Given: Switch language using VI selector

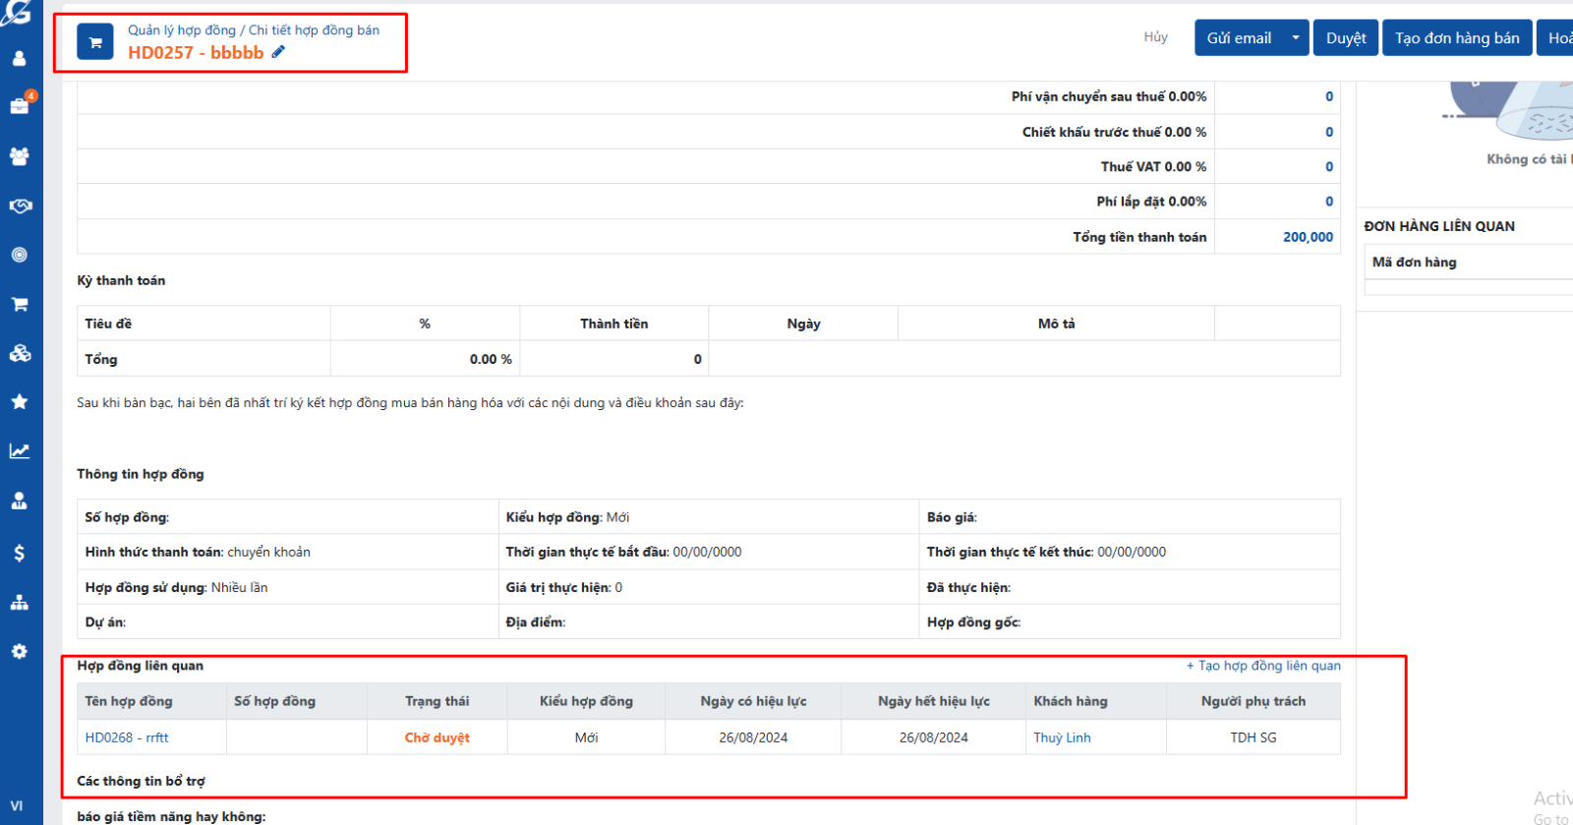Looking at the screenshot, I should 17,805.
